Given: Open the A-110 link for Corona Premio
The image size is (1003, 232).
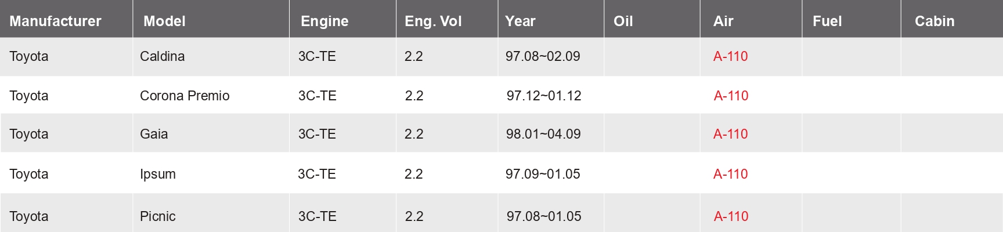Looking at the screenshot, I should pos(731,96).
